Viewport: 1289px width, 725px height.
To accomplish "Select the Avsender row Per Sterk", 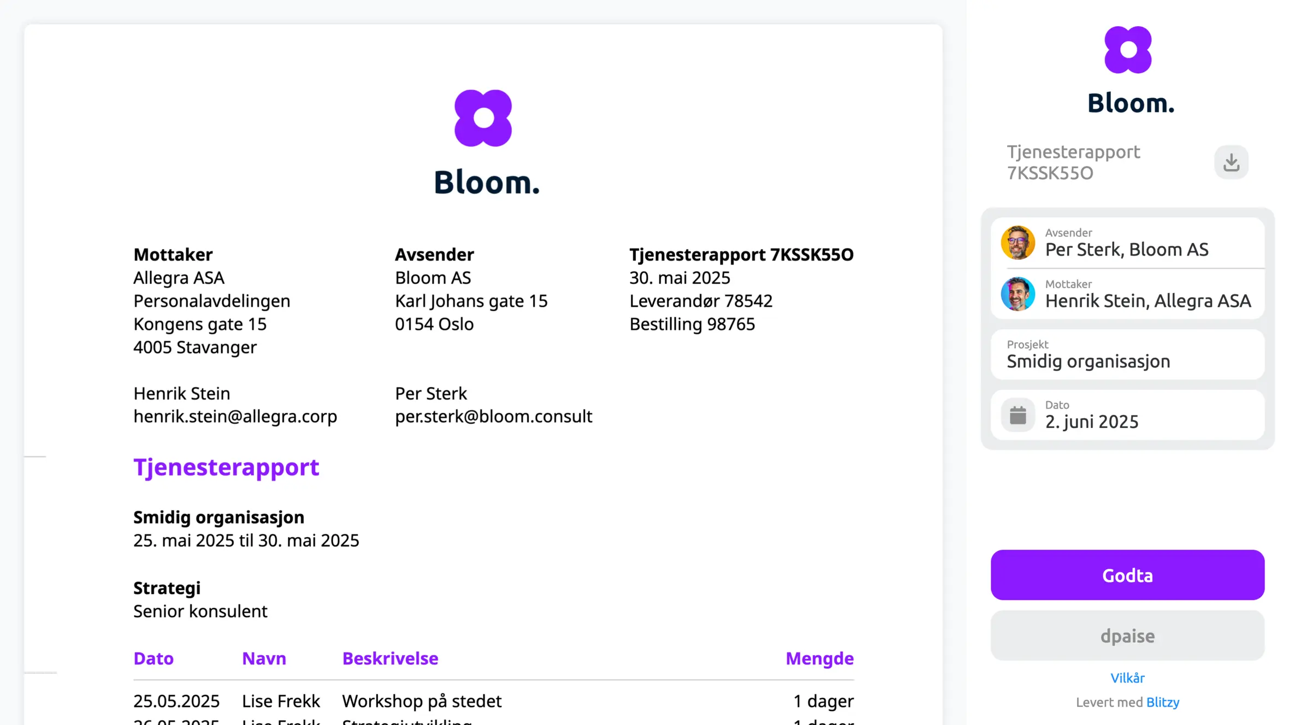I will pyautogui.click(x=1127, y=243).
